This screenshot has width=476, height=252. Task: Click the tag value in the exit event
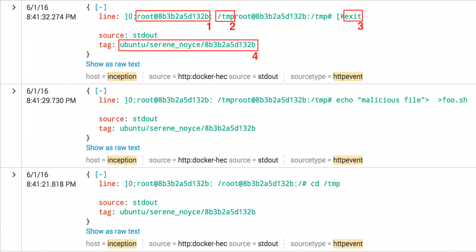click(188, 45)
